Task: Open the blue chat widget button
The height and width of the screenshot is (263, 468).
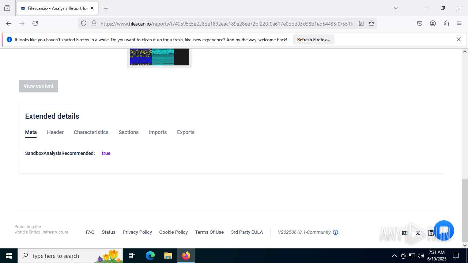Action: (444, 230)
